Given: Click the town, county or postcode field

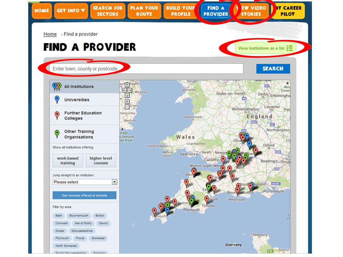Looking at the screenshot, I should pyautogui.click(x=146, y=69).
